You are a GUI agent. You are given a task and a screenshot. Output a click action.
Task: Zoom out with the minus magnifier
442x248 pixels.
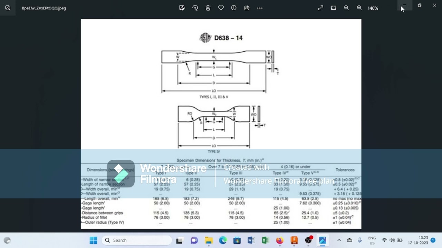pos(346,8)
